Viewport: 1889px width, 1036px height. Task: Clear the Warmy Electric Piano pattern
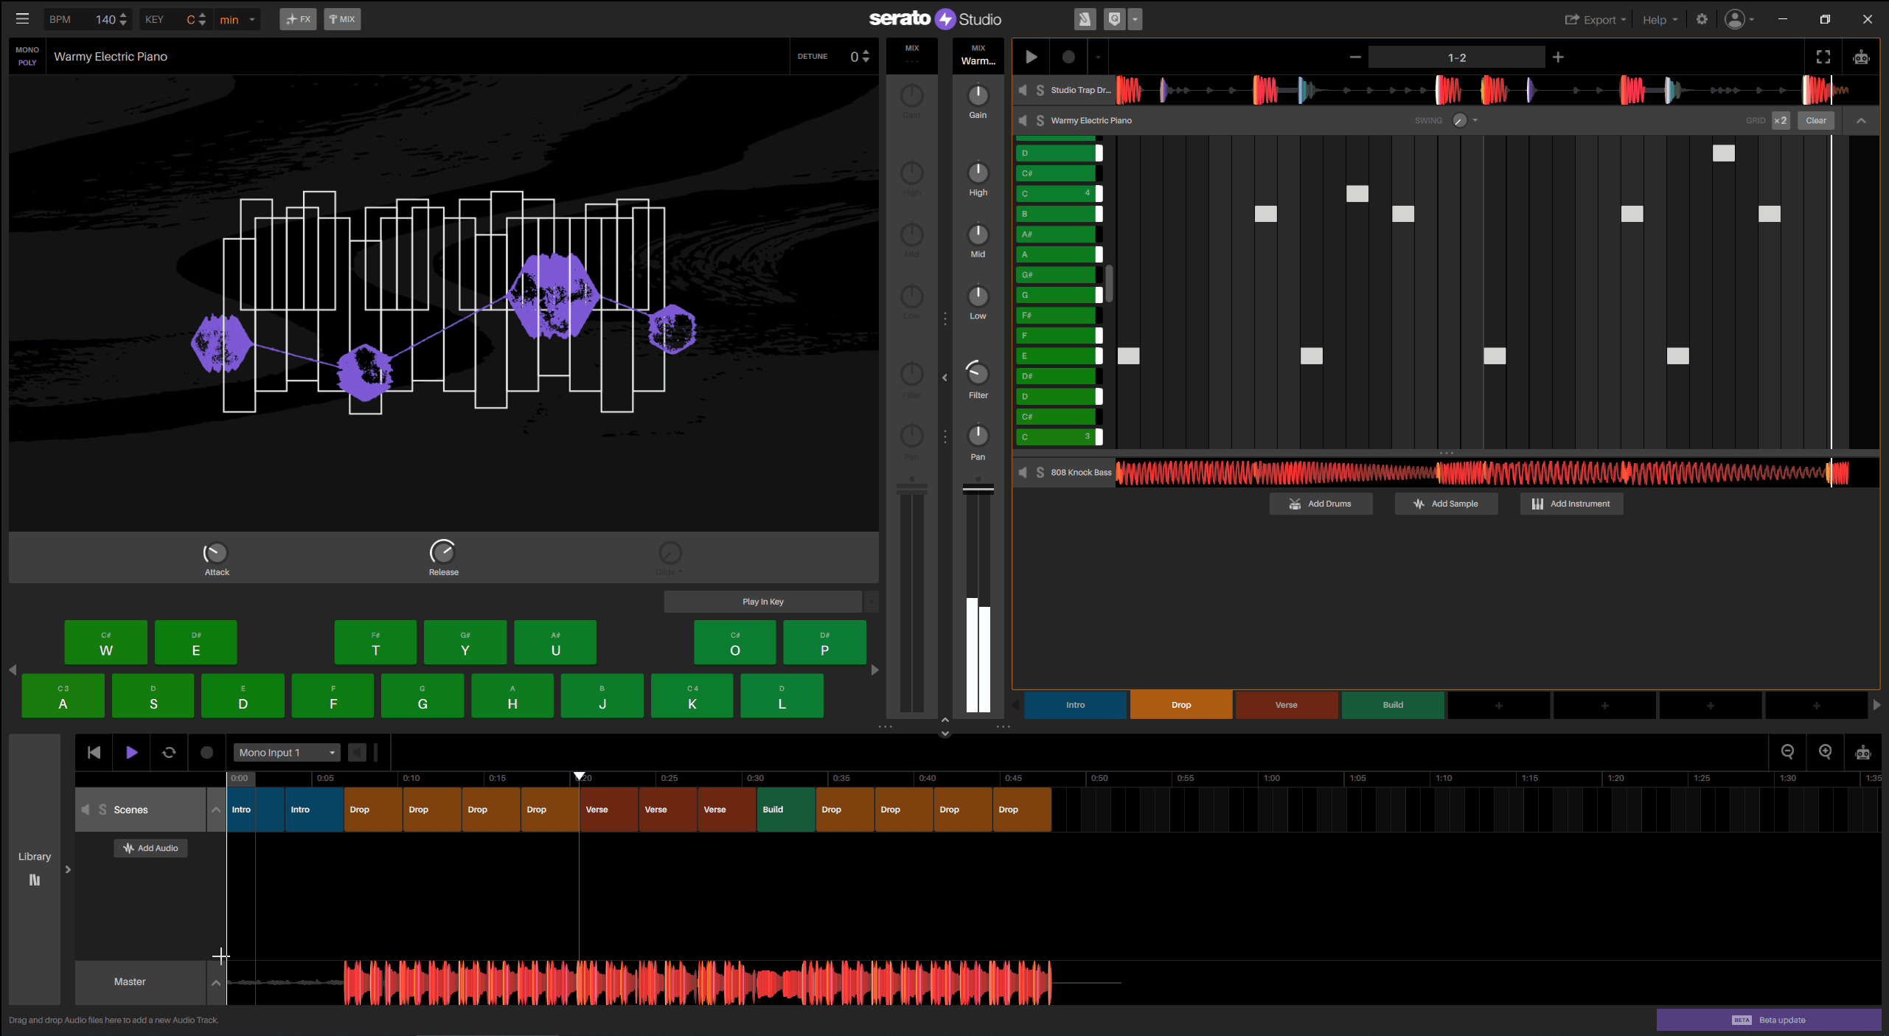[x=1815, y=120]
